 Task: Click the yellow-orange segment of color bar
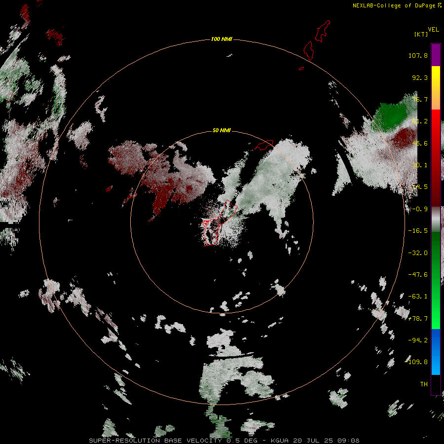click(436, 88)
